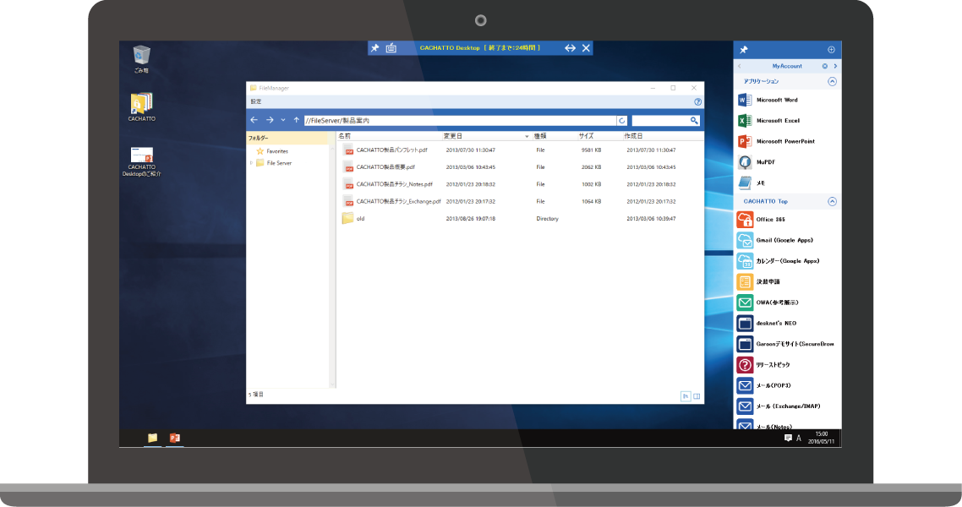Open the navigation history dropdown arrow
The width and height of the screenshot is (962, 507).
tap(283, 120)
